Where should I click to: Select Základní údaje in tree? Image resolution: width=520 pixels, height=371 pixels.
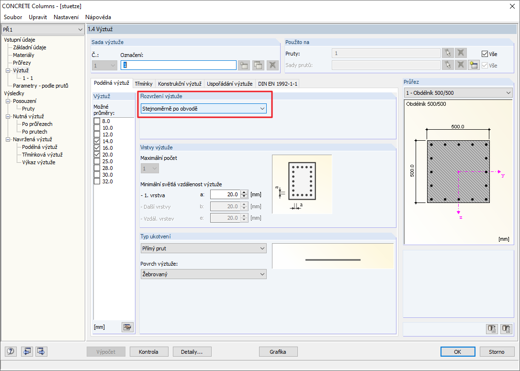point(30,47)
